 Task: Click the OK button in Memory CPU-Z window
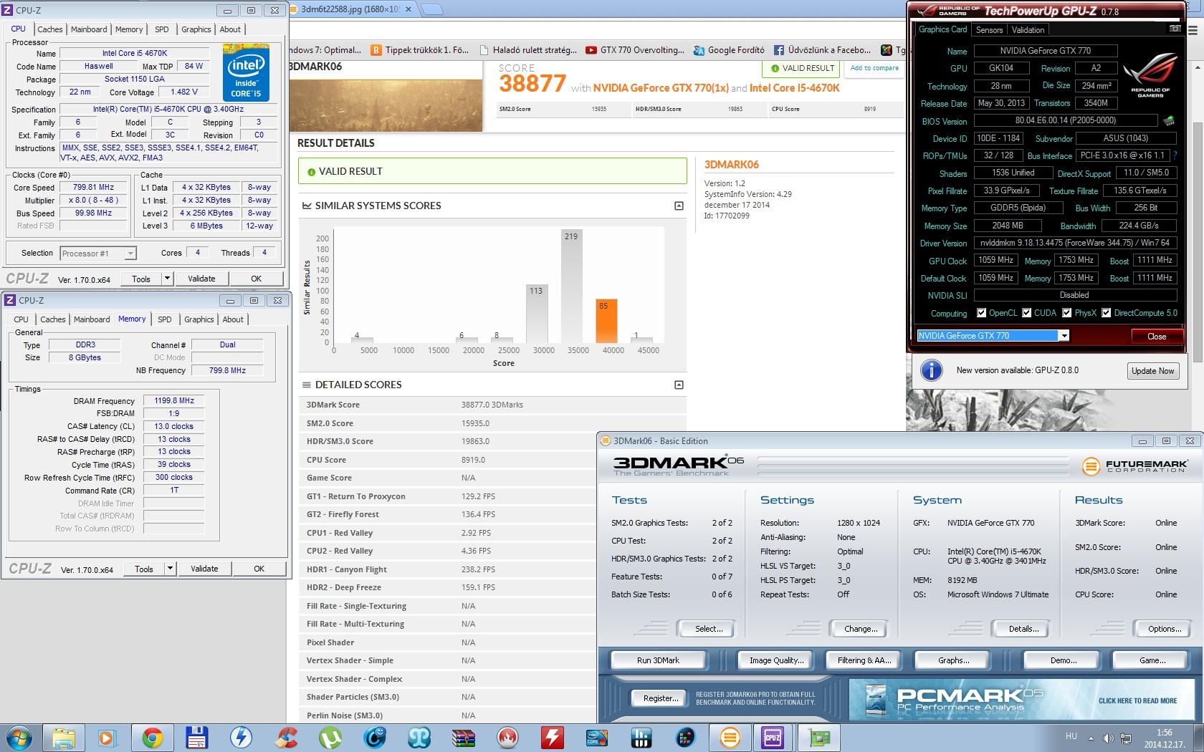tap(259, 569)
